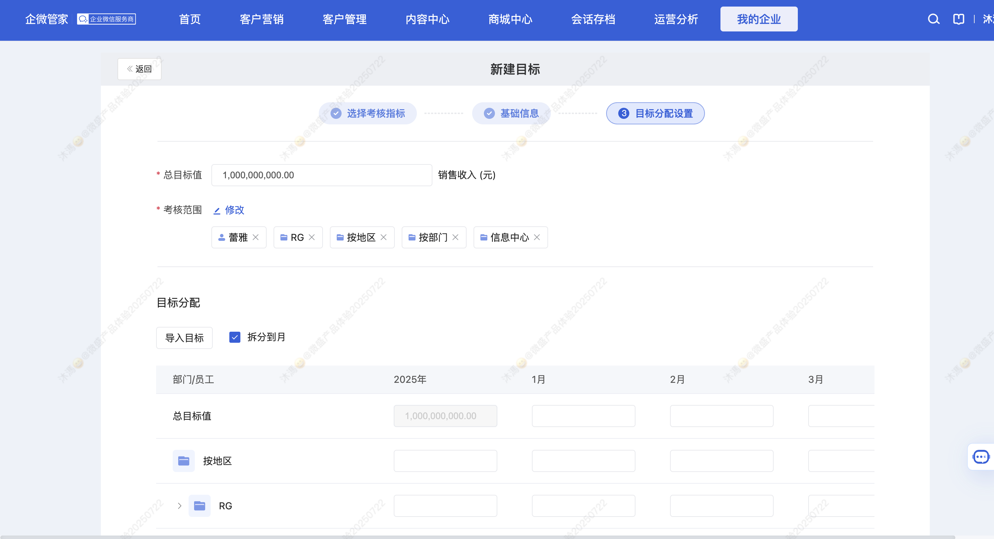994x539 pixels.
Task: Open 内容中心 menu
Action: pos(428,19)
